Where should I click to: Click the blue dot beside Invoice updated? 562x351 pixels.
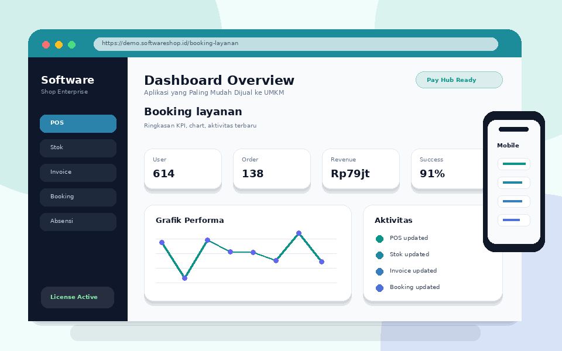pyautogui.click(x=379, y=271)
